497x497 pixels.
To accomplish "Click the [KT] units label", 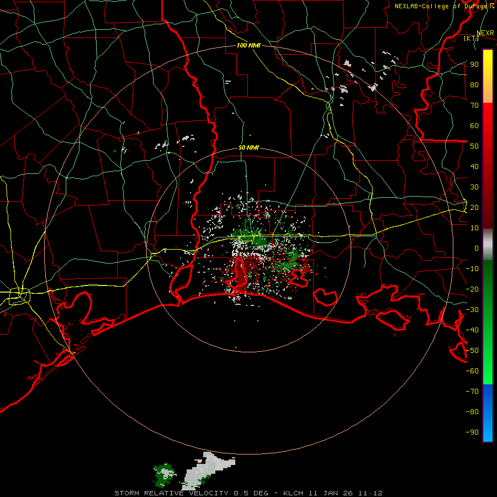I will pyautogui.click(x=472, y=38).
